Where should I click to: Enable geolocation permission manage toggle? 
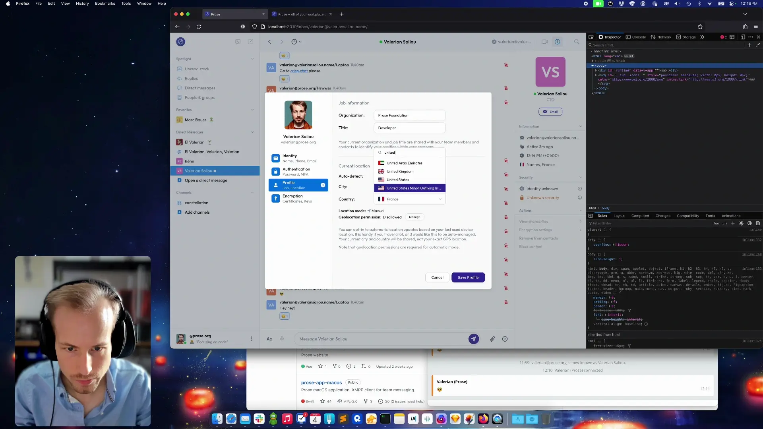click(x=414, y=217)
